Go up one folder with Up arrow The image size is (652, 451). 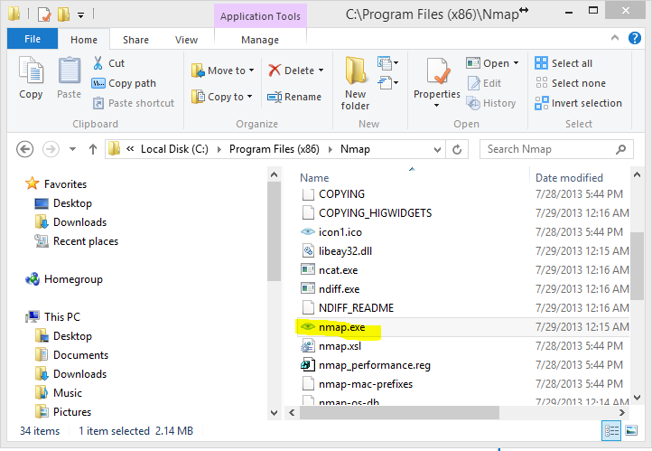[93, 149]
